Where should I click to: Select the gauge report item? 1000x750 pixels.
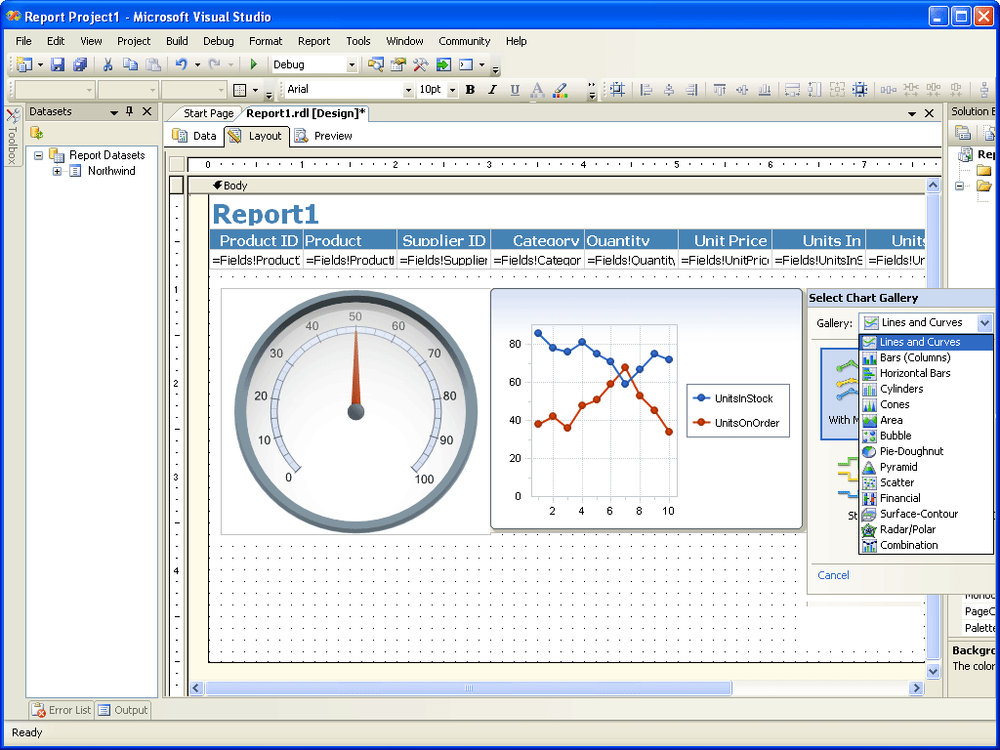click(x=355, y=411)
